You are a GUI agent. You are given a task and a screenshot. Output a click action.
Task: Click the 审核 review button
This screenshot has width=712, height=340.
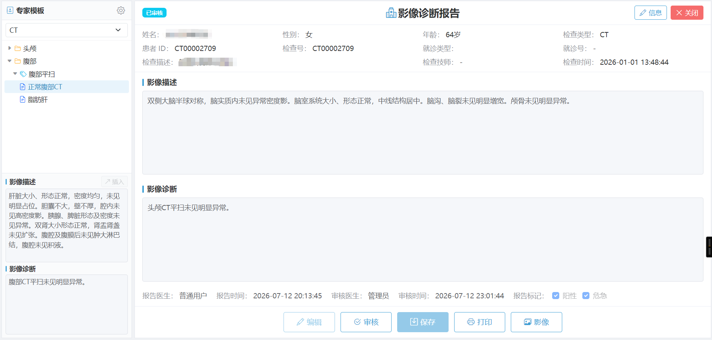[366, 322]
